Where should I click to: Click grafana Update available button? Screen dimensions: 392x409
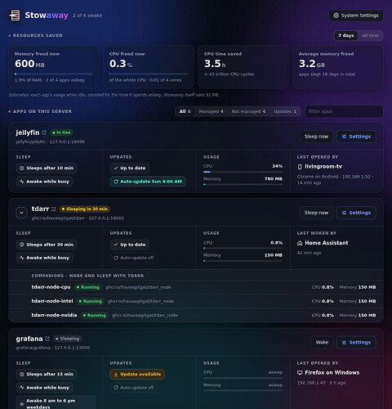click(137, 374)
